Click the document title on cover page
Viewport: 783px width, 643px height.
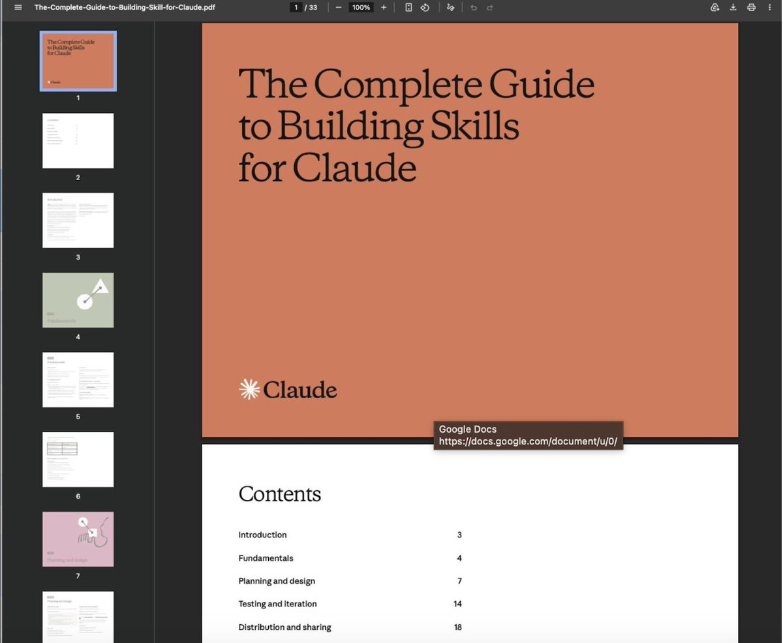(x=416, y=125)
